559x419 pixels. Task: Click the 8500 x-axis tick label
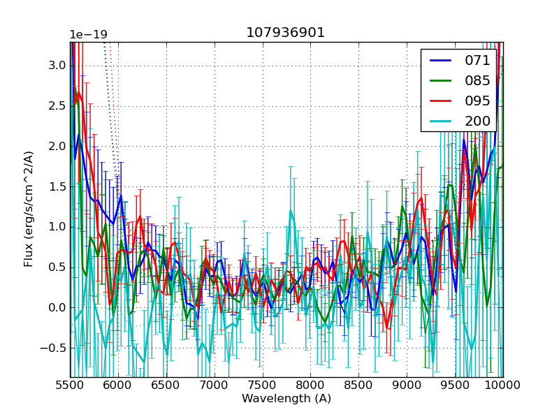(358, 385)
